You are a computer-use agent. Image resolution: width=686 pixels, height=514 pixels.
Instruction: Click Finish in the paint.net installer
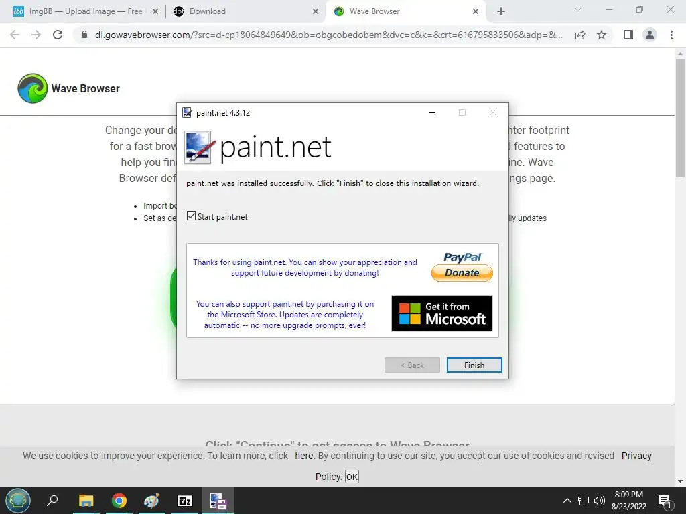pos(474,365)
